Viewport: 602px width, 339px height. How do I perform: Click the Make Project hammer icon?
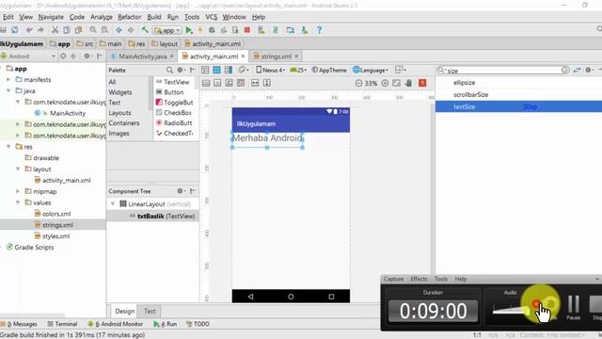[x=145, y=29]
